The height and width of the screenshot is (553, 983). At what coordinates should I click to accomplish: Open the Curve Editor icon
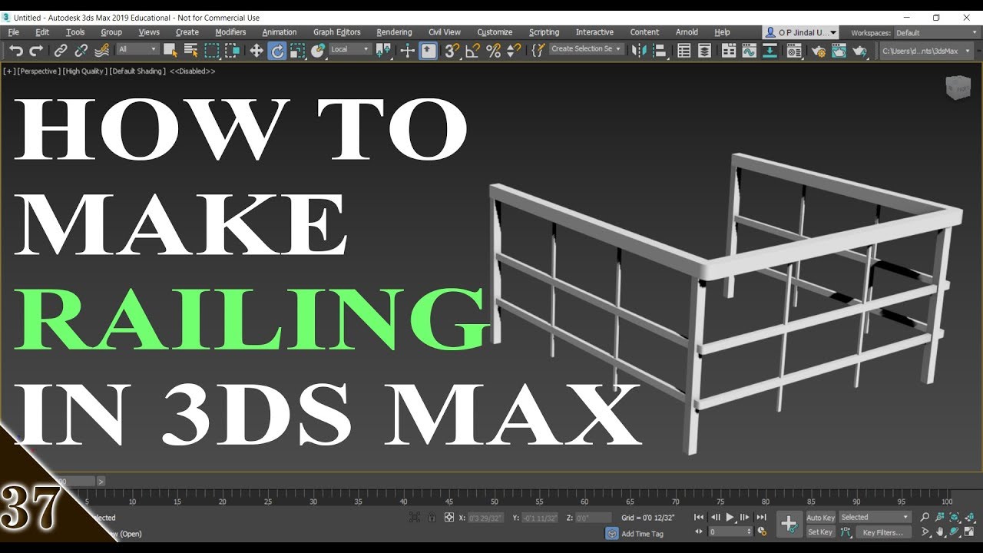tap(749, 51)
